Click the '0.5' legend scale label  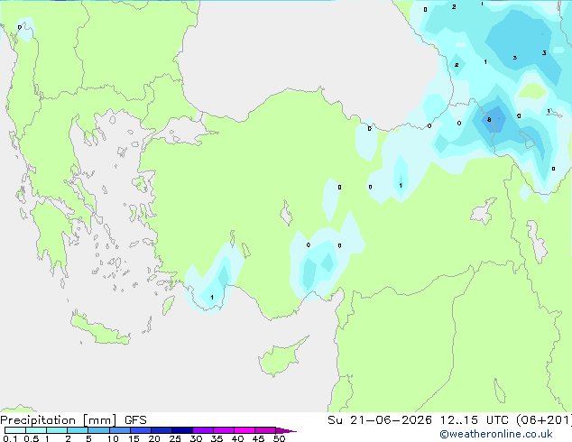point(32,438)
